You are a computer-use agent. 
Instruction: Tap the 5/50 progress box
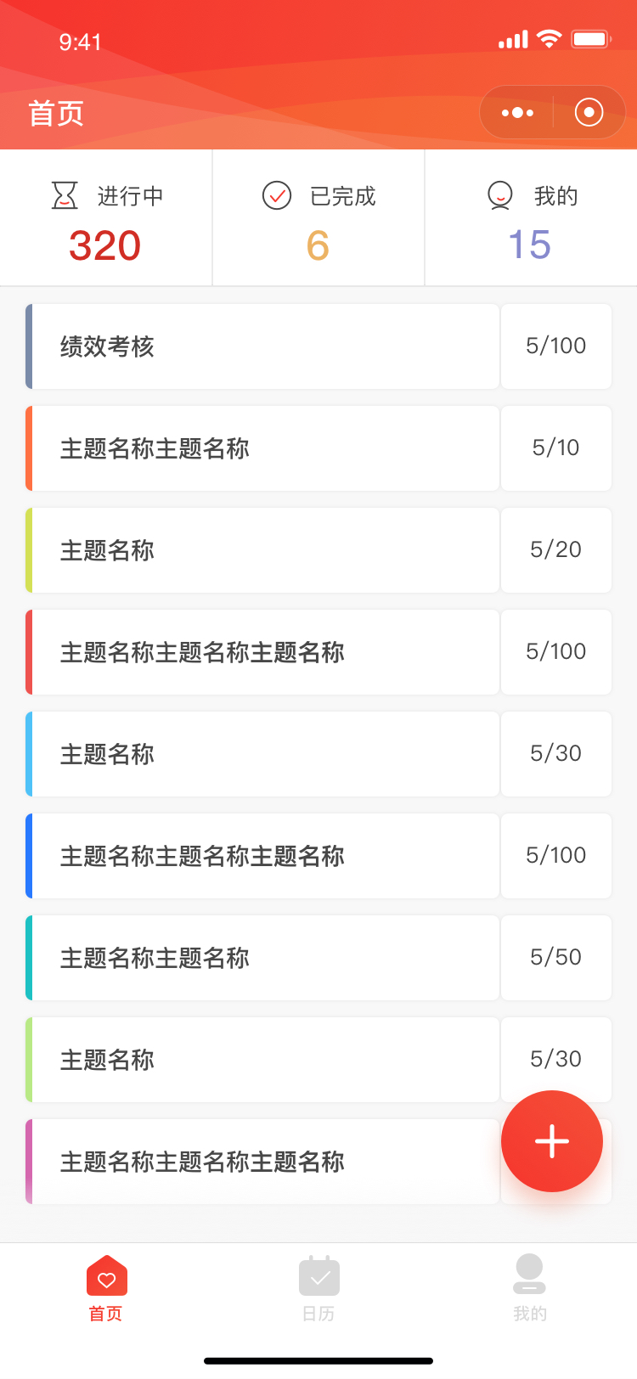tap(556, 958)
